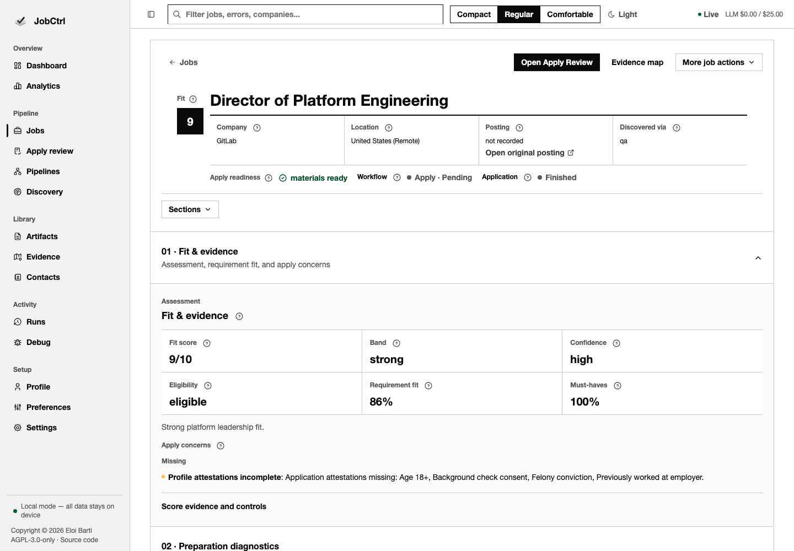This screenshot has width=794, height=551.
Task: Open Artifacts in the Library section
Action: point(65,236)
